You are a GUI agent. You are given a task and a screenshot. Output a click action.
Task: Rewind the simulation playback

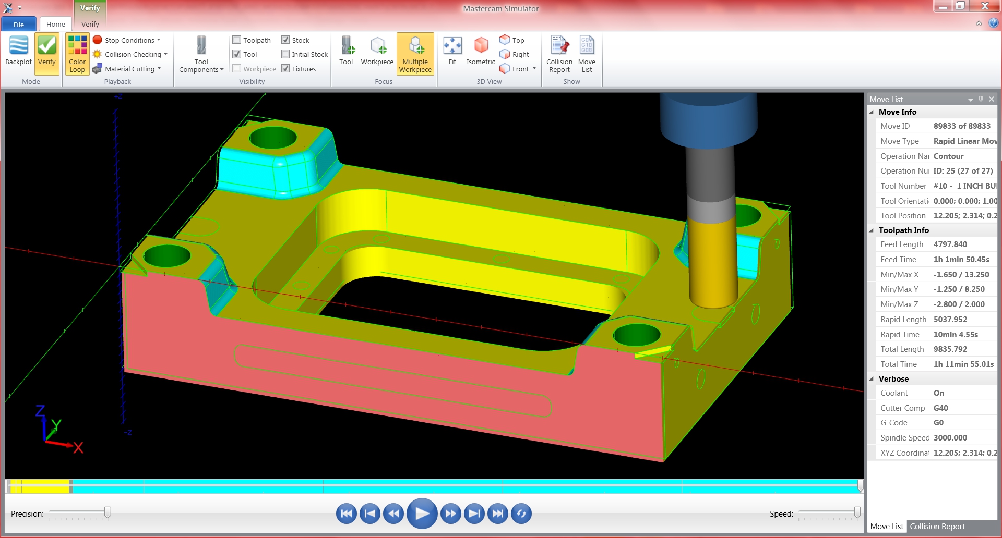click(x=393, y=513)
